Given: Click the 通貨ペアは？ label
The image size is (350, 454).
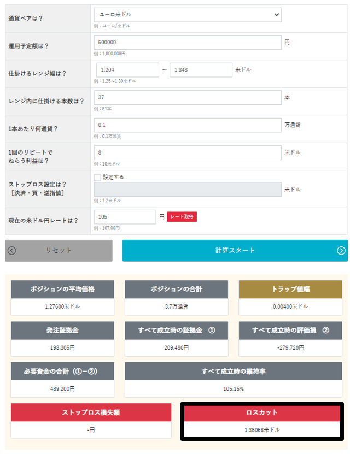Looking at the screenshot, I should [x=26, y=19].
